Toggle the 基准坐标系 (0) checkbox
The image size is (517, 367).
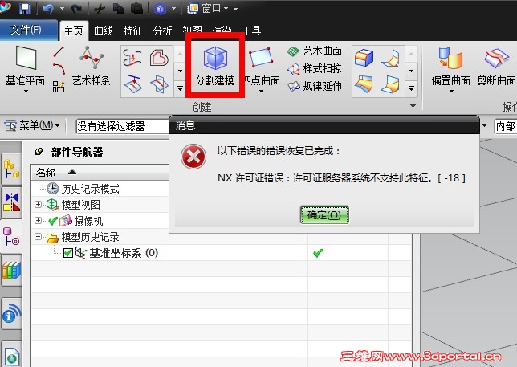click(x=67, y=253)
